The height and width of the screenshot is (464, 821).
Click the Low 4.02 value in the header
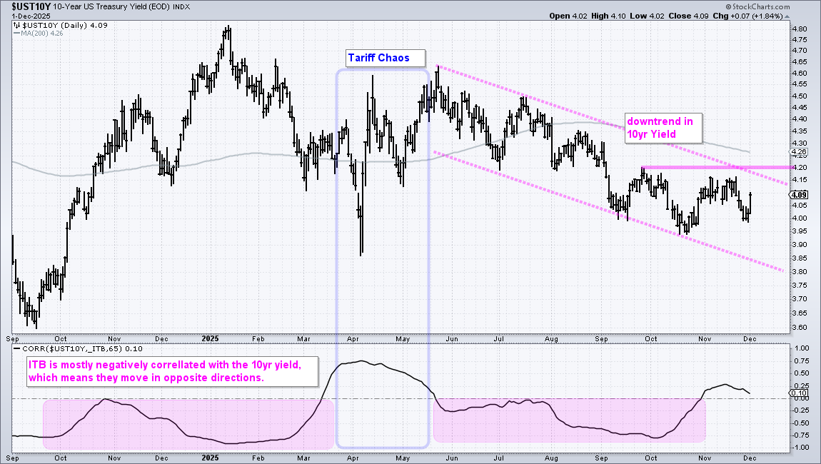647,16
